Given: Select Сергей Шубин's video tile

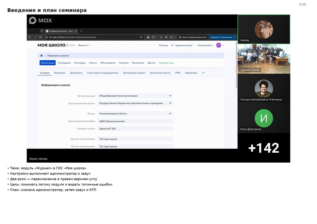Looking at the screenshot, I should 264,59.
